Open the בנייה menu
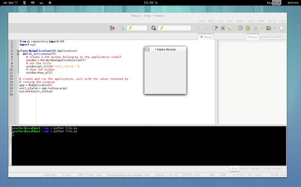301x187 pixels. click(x=220, y=21)
